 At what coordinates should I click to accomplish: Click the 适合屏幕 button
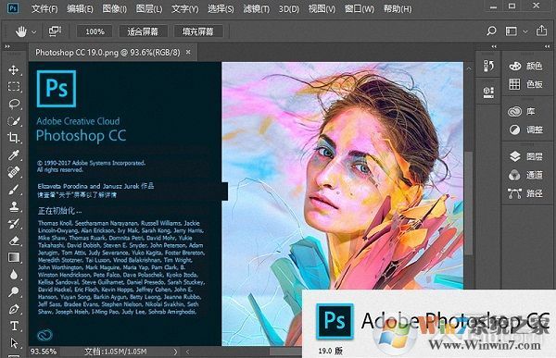tap(143, 31)
